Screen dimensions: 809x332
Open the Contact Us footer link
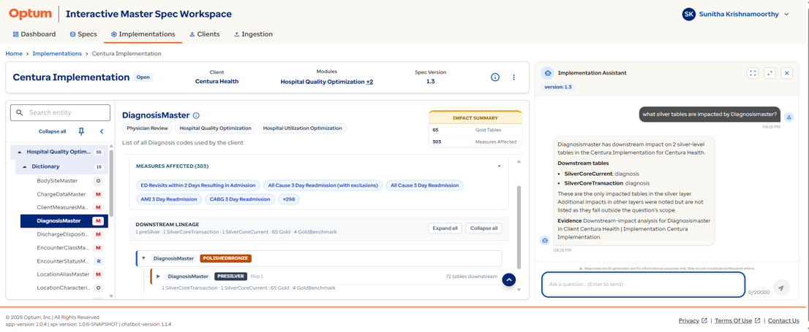click(x=783, y=320)
